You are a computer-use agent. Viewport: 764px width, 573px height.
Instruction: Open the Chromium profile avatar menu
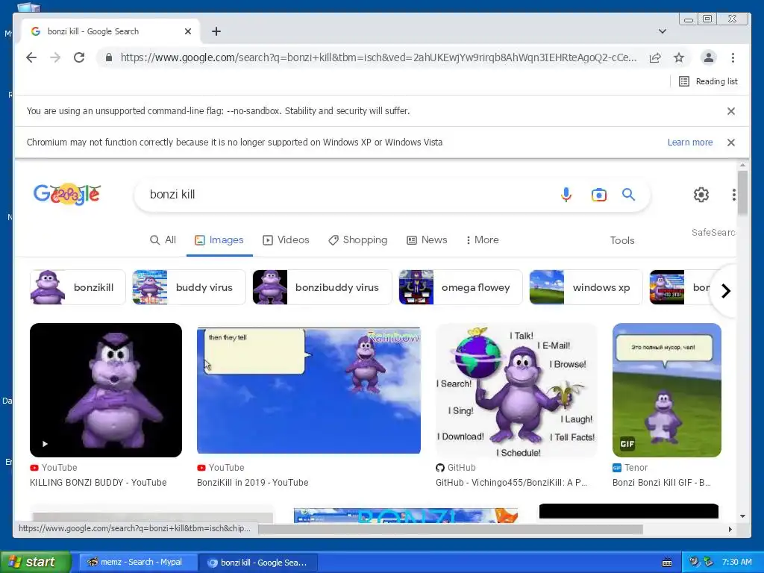[x=709, y=57]
